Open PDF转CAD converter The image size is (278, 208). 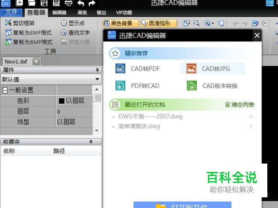[137, 86]
